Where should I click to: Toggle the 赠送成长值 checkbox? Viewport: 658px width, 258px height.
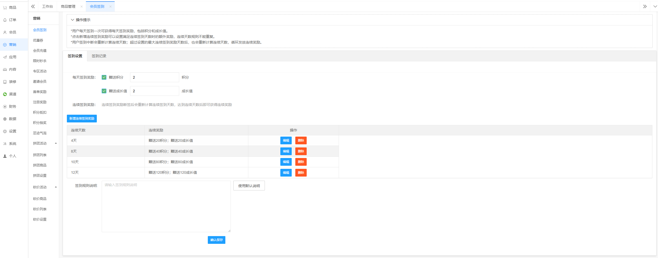104,91
